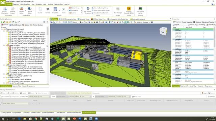This screenshot has height=121, width=216.
Task: Click Export to Power BI
Action: coord(129,10)
